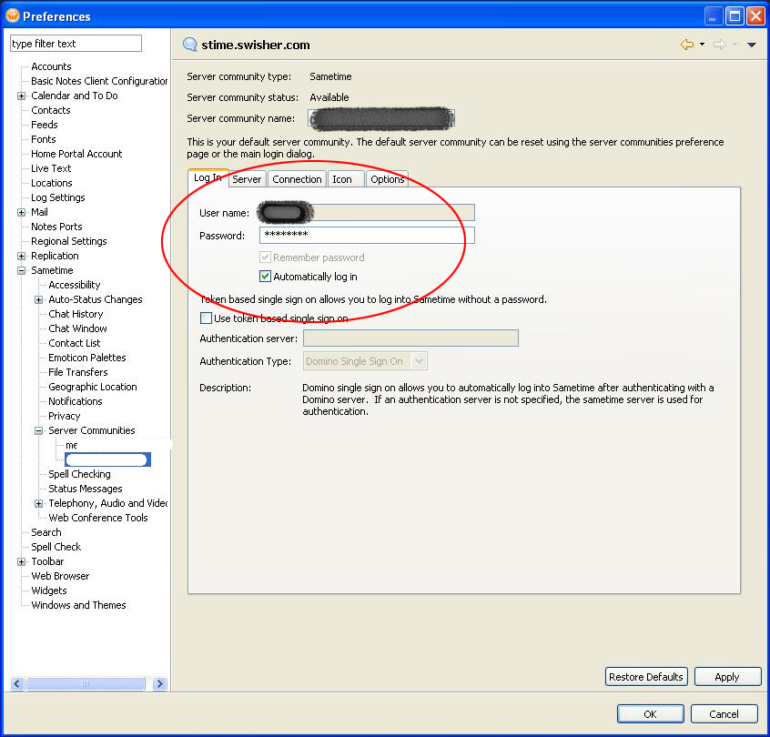770x737 pixels.
Task: Expand the Replication tree node
Action: pos(21,256)
